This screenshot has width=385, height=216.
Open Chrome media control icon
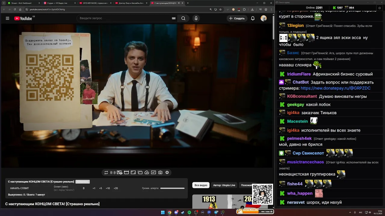[260, 9]
